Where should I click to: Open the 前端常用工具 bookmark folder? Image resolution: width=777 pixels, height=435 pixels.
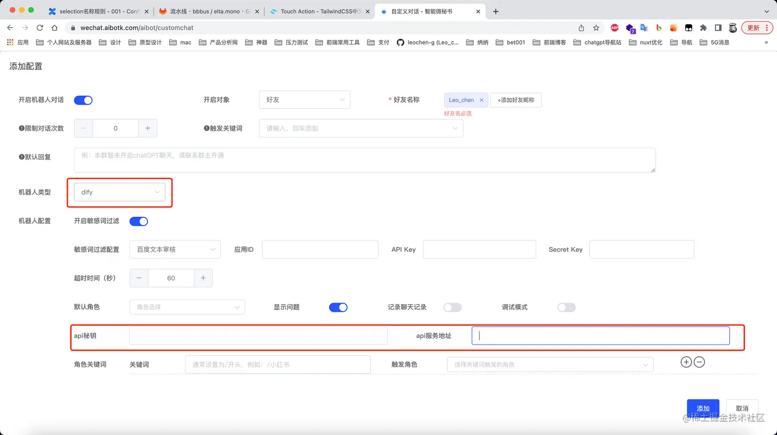click(x=337, y=43)
